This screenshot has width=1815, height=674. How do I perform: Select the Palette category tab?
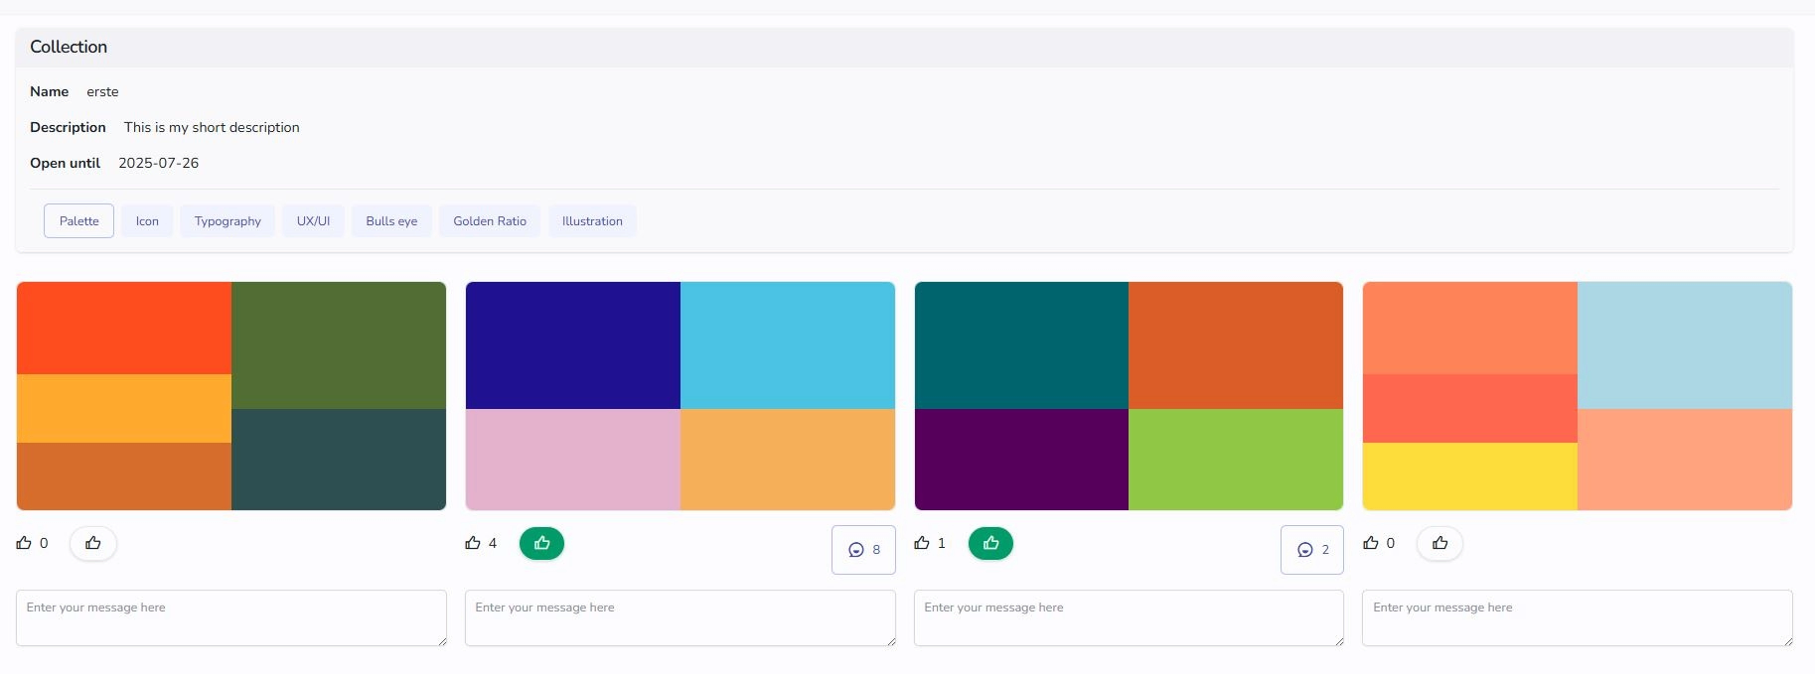78,220
